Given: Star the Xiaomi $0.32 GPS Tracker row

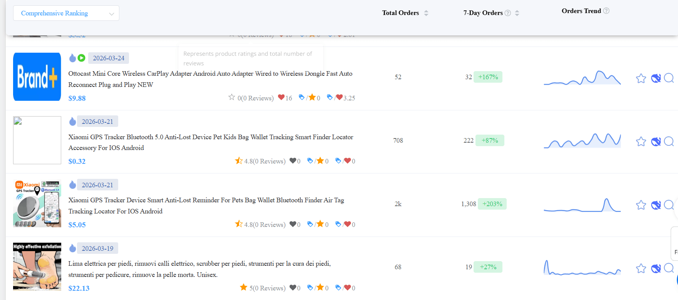Looking at the screenshot, I should click(641, 142).
